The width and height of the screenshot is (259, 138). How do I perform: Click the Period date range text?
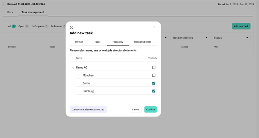236,4
